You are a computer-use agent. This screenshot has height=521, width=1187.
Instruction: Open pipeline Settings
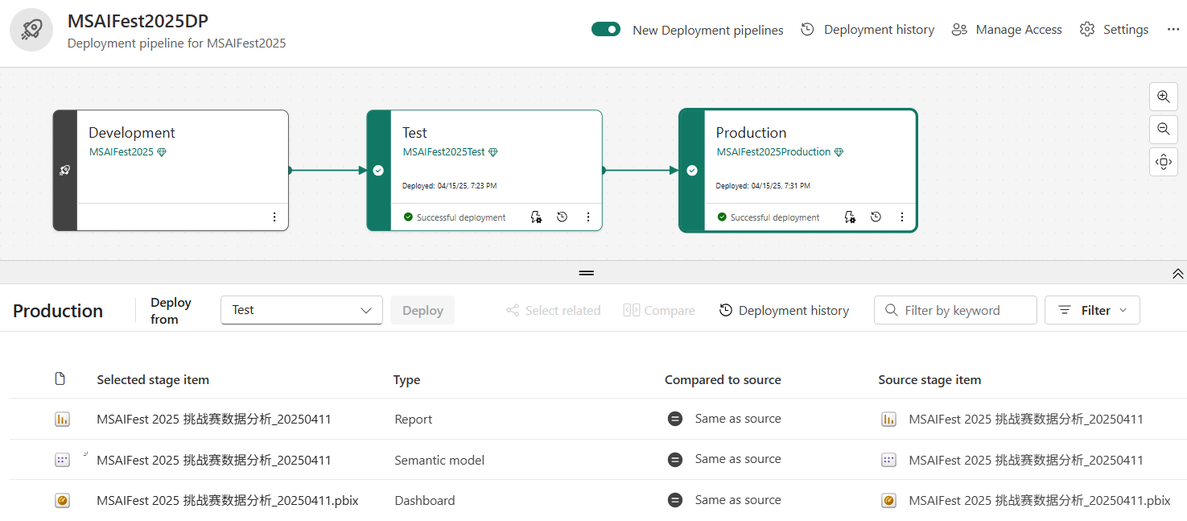(x=1114, y=30)
